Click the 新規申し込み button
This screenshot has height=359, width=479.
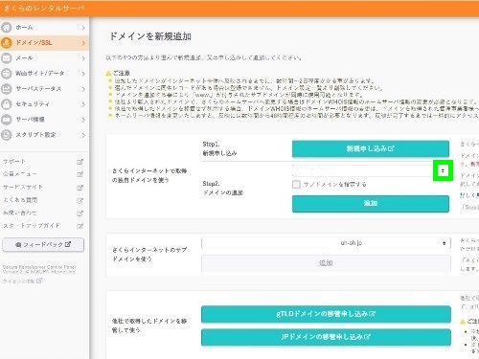(x=371, y=148)
